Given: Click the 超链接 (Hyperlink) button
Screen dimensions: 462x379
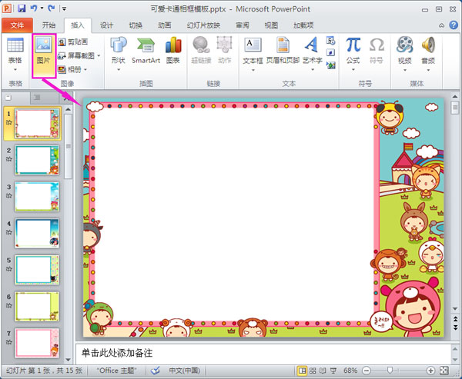Looking at the screenshot, I should point(201,51).
